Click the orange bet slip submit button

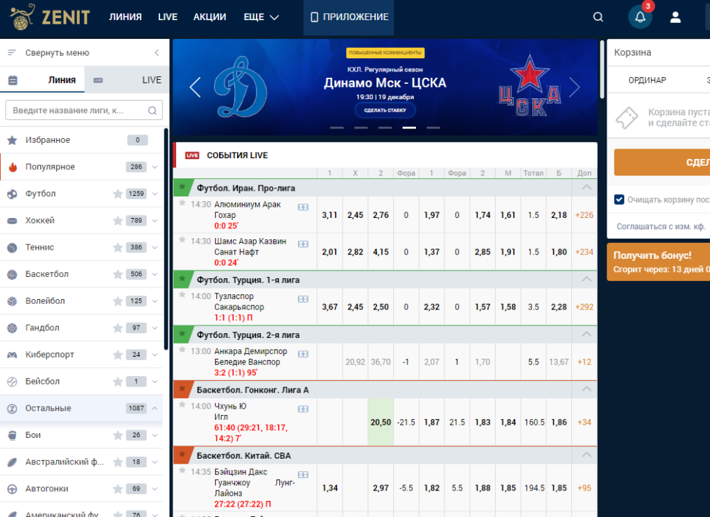click(662, 162)
